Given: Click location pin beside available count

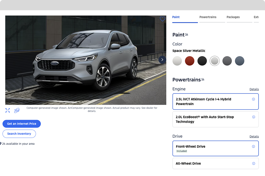Looking at the screenshot, I should click(x=1, y=144).
